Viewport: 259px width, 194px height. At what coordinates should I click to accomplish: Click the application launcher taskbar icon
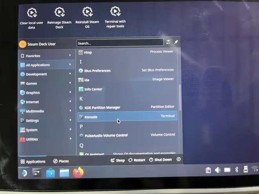24,173
